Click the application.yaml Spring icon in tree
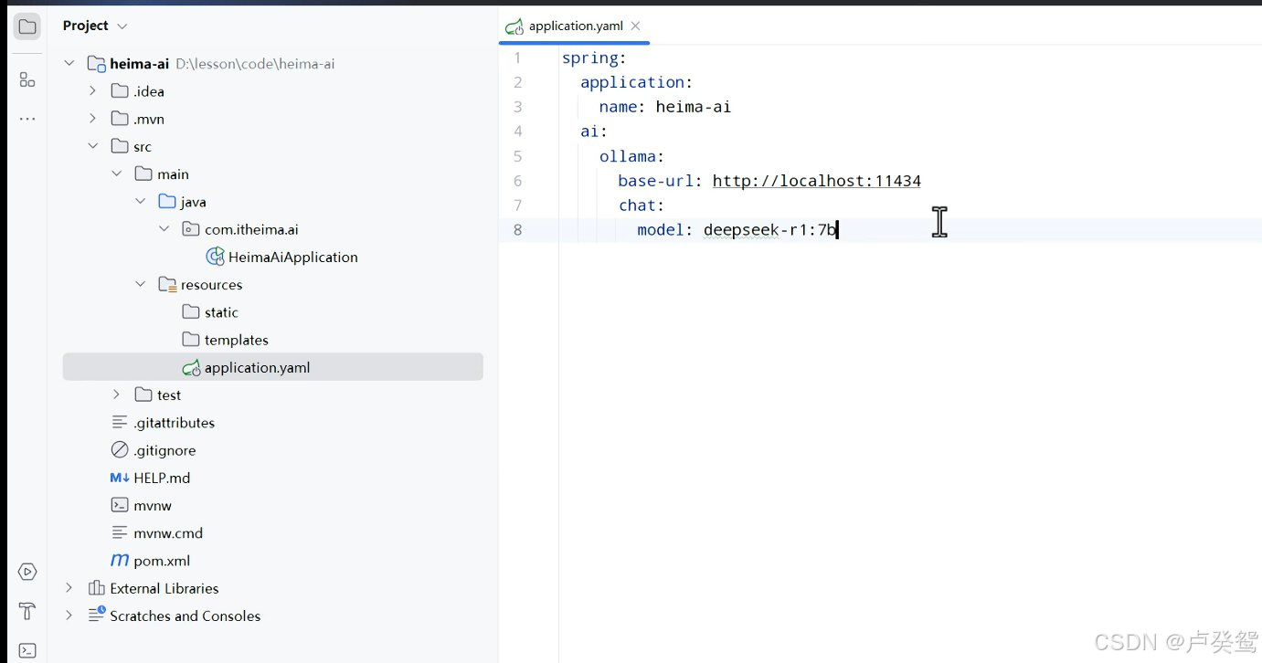 [x=191, y=368]
